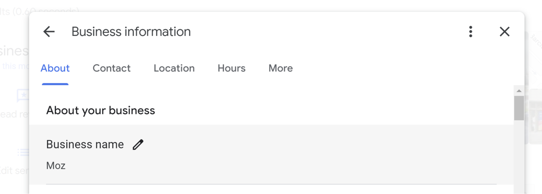Image resolution: width=542 pixels, height=194 pixels.
Task: Show the More tab
Action: point(281,68)
